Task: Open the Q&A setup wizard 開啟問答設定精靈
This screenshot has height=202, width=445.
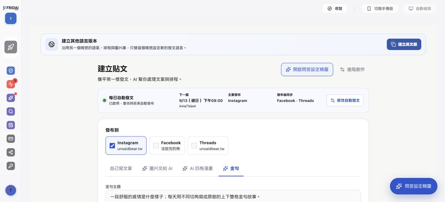Action: 307,69
